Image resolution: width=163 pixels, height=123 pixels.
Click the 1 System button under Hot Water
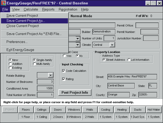click(x=154, y=117)
